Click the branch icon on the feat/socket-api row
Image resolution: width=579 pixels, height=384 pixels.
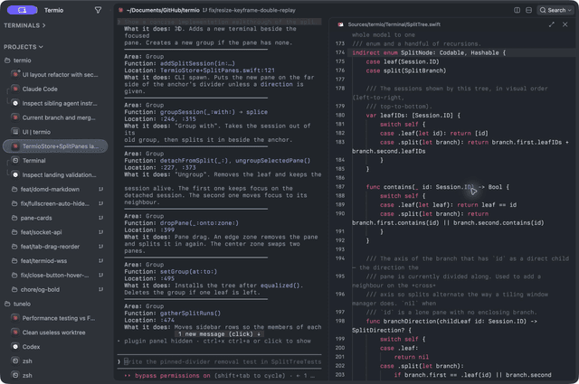(100, 232)
